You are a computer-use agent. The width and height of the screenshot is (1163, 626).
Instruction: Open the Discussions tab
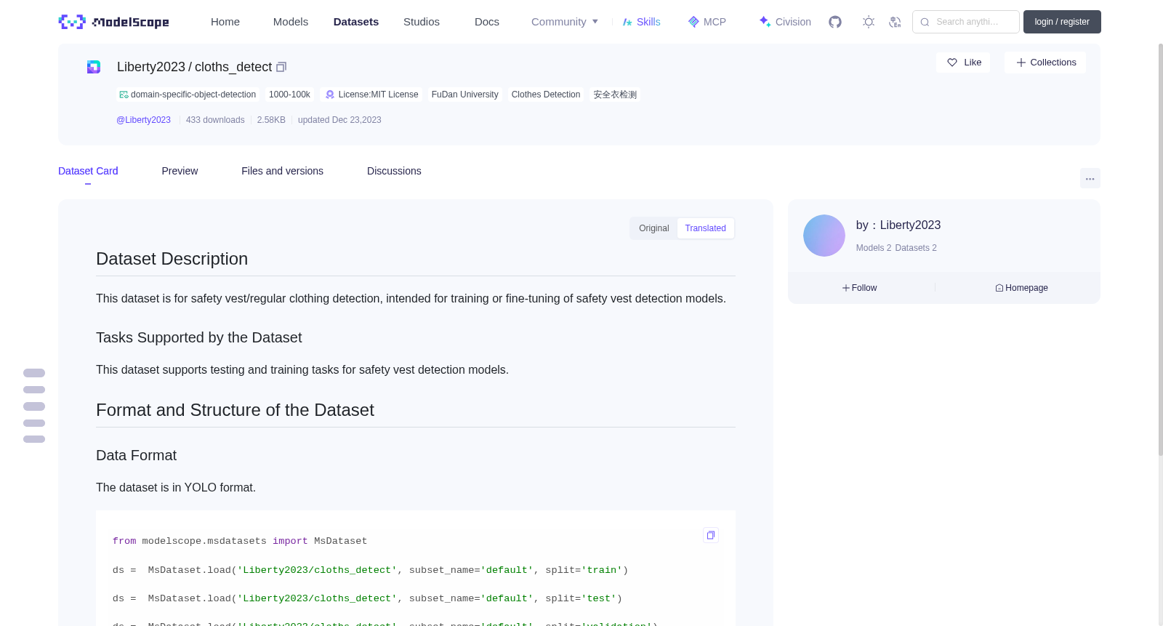coord(394,171)
